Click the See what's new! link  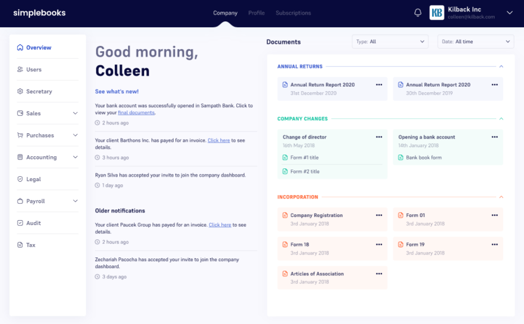coord(117,92)
